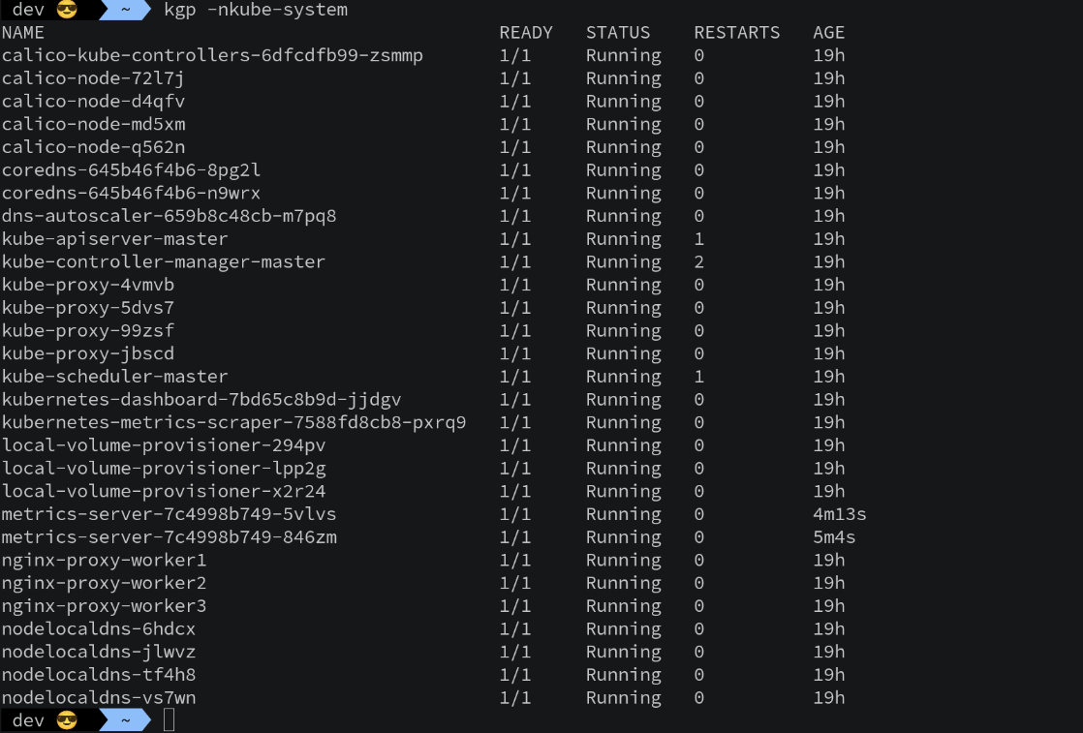Select pod local-volume-provisioner-x2r24
1083x733 pixels.
[x=164, y=491]
